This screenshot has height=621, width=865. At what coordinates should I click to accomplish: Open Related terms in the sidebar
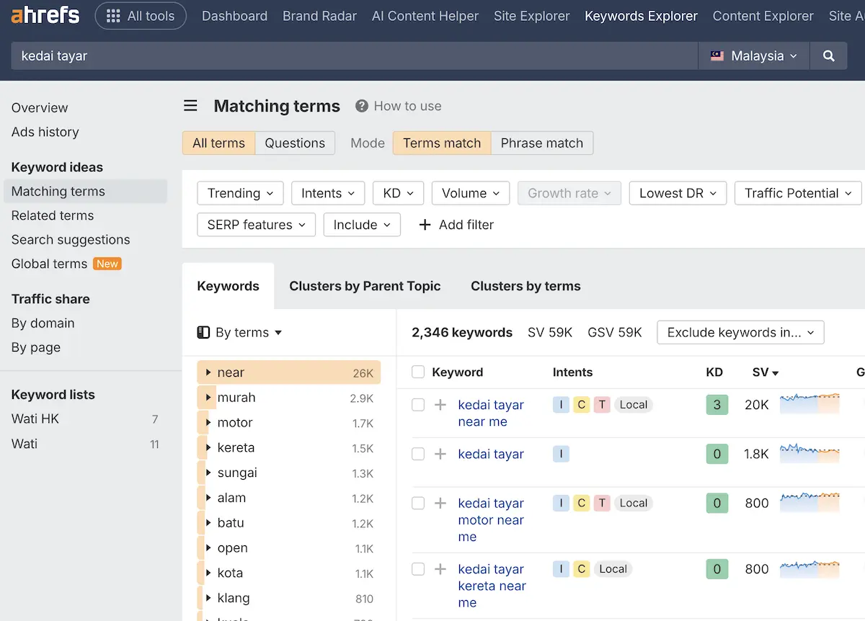[53, 215]
